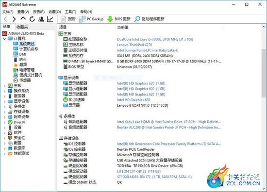Select IPMI in the tree
Viewport: 267px width, 192px height.
23,60
